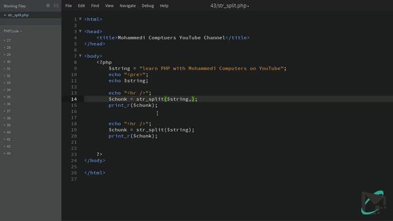Click line number 19 in gutter

74,130
